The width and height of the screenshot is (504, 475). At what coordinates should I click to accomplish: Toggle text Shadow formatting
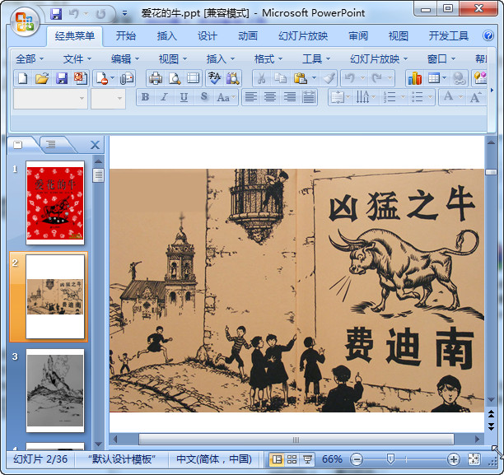click(203, 97)
